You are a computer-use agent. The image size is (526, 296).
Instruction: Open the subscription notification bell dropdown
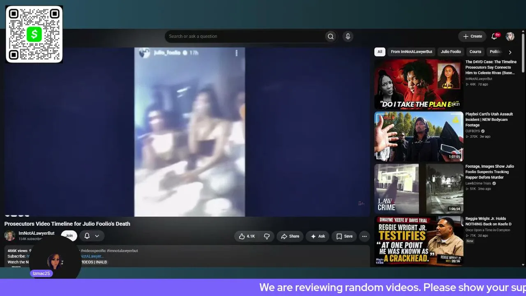point(92,236)
